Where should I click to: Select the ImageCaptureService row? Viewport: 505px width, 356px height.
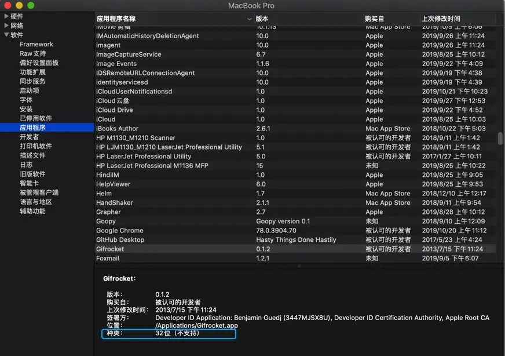click(295, 54)
